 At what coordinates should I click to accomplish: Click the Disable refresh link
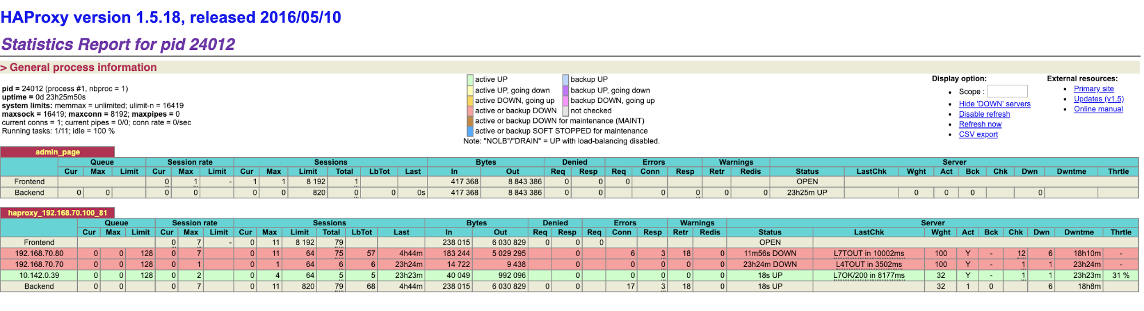tap(984, 114)
